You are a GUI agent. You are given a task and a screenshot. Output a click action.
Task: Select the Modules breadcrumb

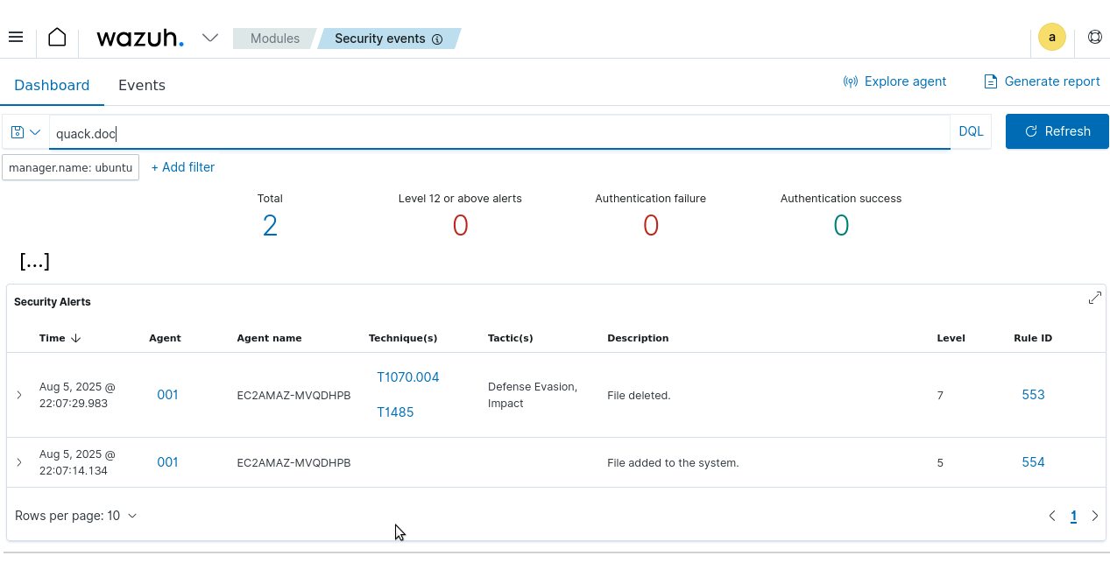[x=274, y=39]
